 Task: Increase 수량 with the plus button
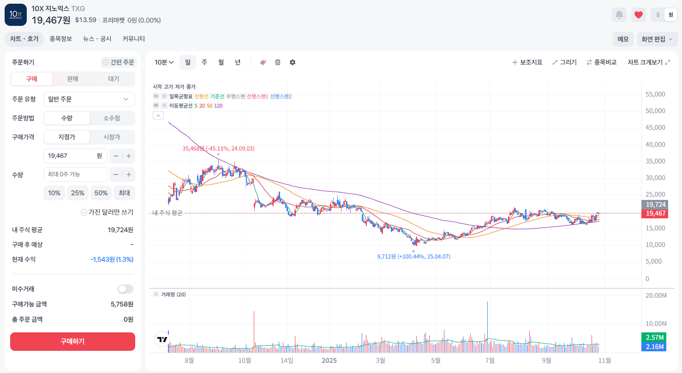coord(129,174)
